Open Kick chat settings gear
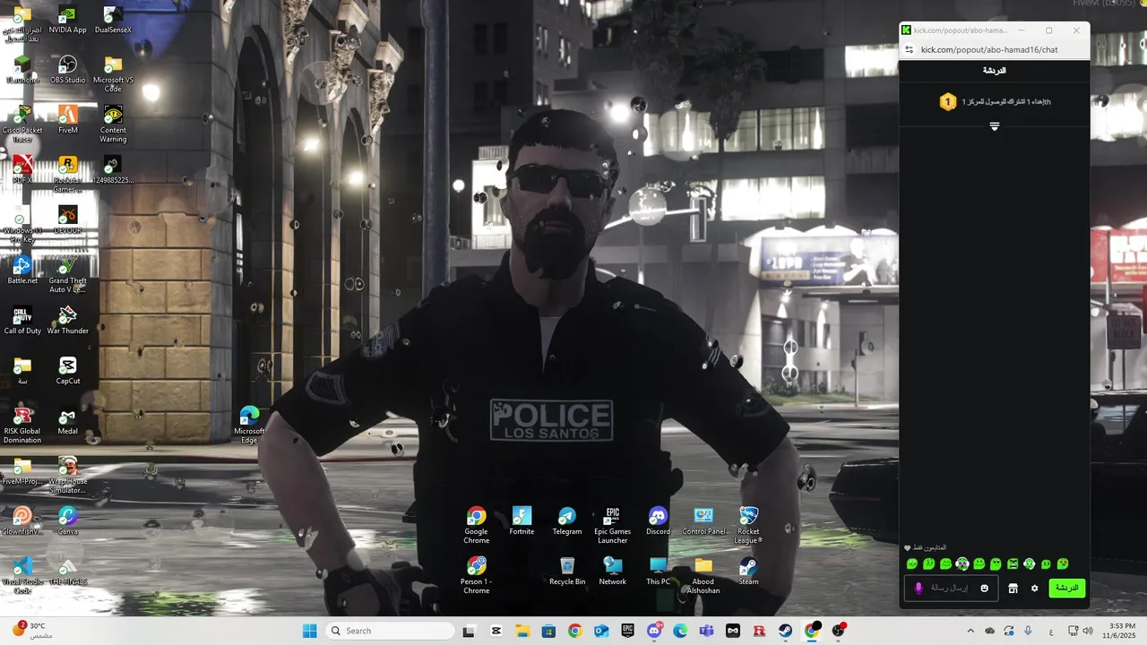This screenshot has width=1147, height=645. pyautogui.click(x=1034, y=589)
